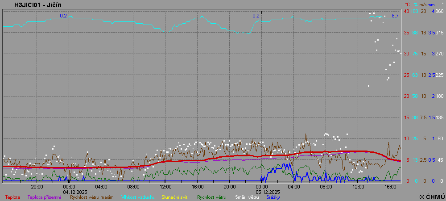Select the red Teplota legend label

click(12, 197)
